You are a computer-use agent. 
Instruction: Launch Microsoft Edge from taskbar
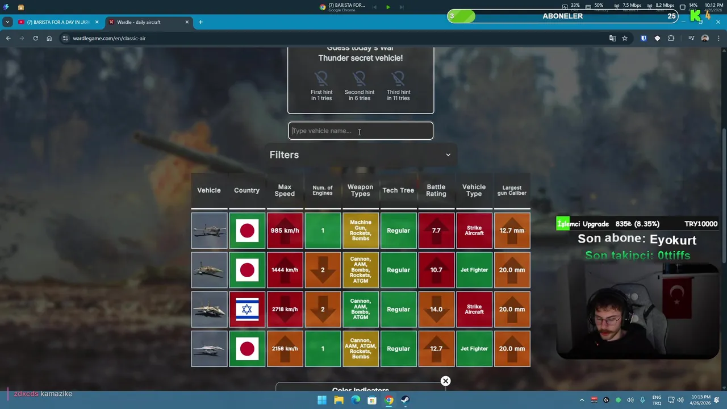pos(356,400)
